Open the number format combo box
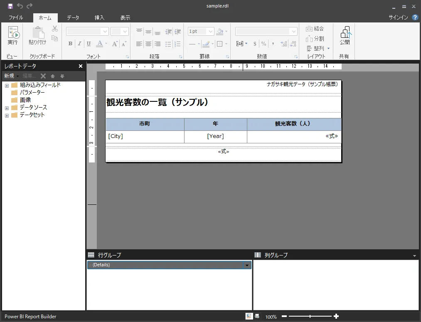Viewport: 421px width, 322px height. click(x=266, y=32)
